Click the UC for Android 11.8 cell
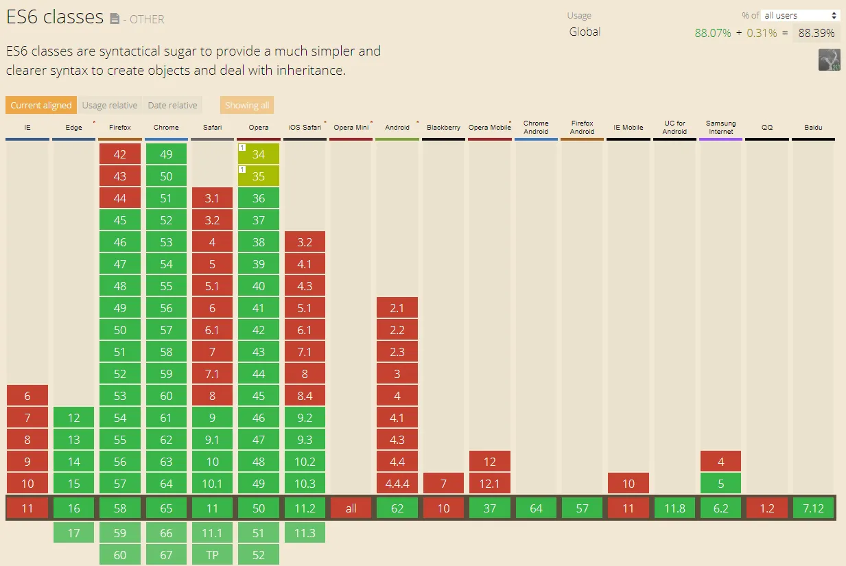This screenshot has width=846, height=566. (674, 508)
